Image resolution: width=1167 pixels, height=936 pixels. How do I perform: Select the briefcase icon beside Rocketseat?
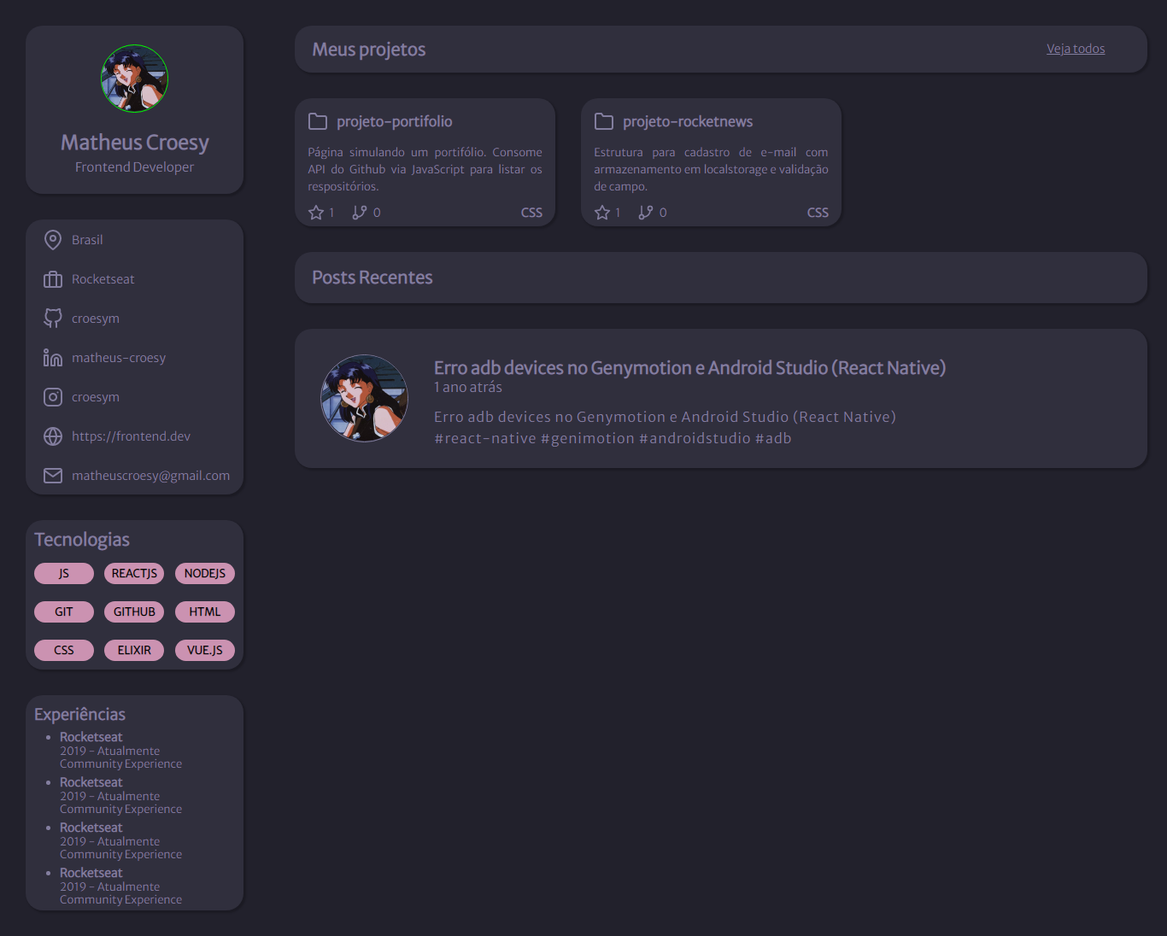pos(52,278)
